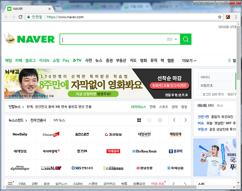Select the 전체언론사 tab
Screen dimensions: 242x191
38,120
